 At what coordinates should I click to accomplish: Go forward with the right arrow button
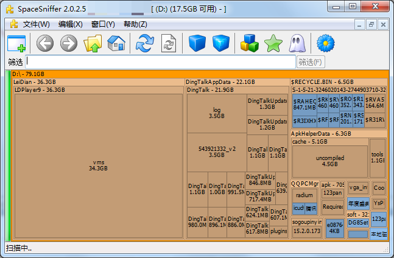coord(68,43)
